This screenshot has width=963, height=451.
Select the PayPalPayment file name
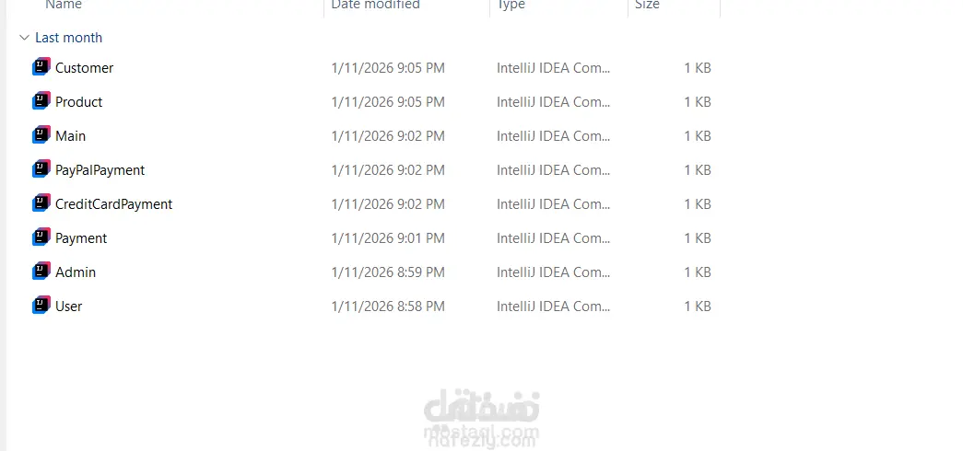[x=100, y=170]
